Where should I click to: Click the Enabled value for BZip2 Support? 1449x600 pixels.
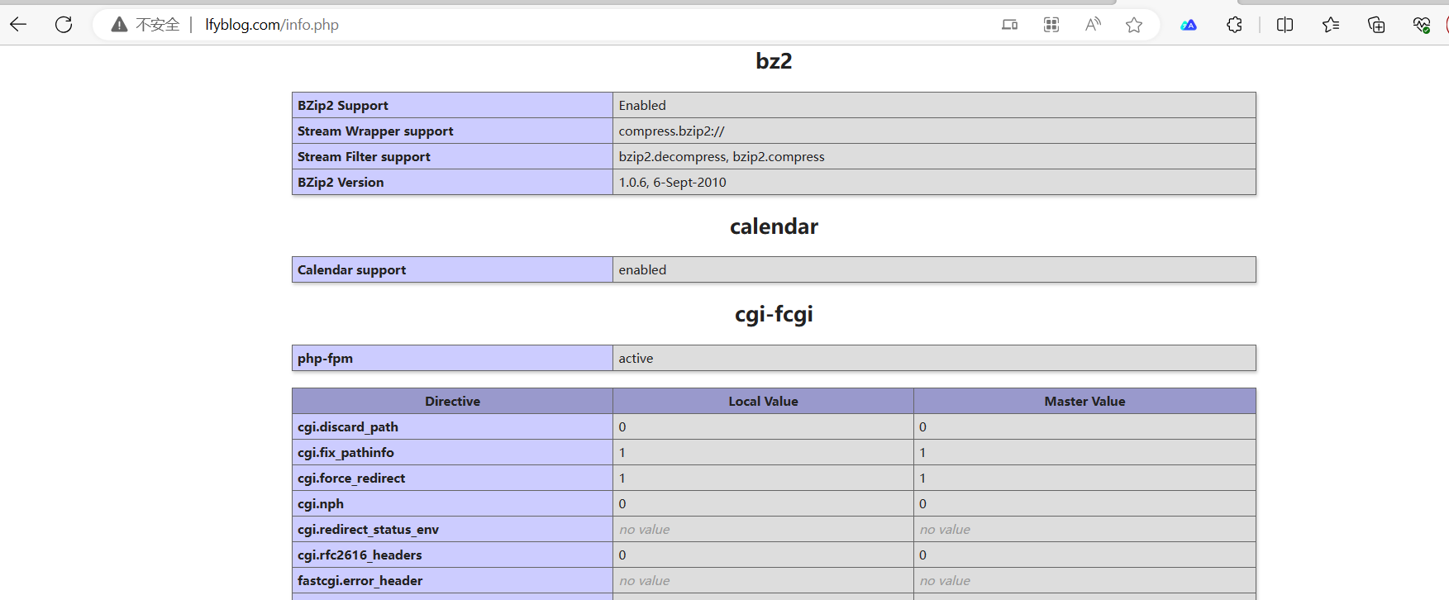click(642, 105)
